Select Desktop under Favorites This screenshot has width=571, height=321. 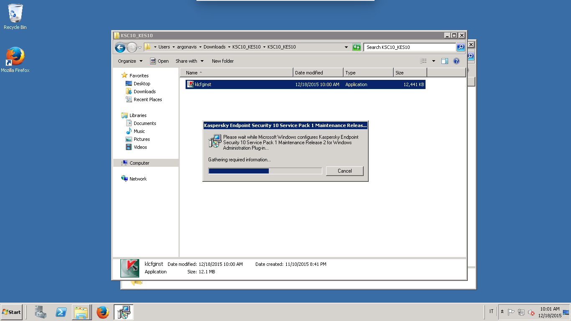point(142,84)
